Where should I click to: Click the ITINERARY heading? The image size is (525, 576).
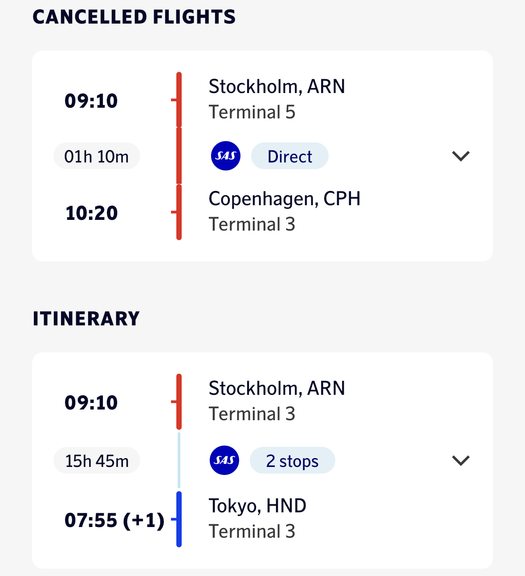coord(86,319)
